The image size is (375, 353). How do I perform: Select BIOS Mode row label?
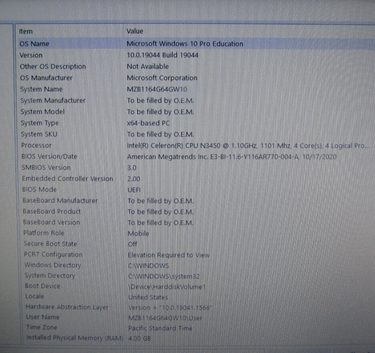(40, 189)
